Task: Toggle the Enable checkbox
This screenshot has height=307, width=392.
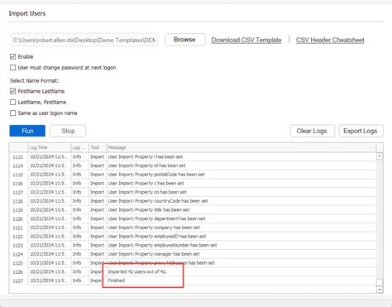Action: click(x=12, y=56)
